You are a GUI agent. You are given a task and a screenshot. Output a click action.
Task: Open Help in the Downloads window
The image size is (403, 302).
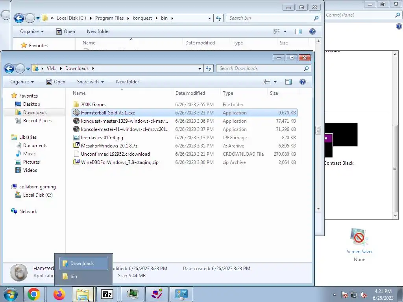(303, 82)
